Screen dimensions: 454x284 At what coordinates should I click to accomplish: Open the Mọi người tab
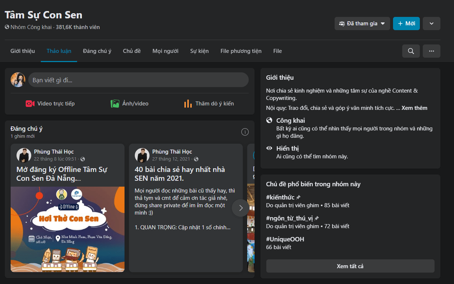[165, 51]
